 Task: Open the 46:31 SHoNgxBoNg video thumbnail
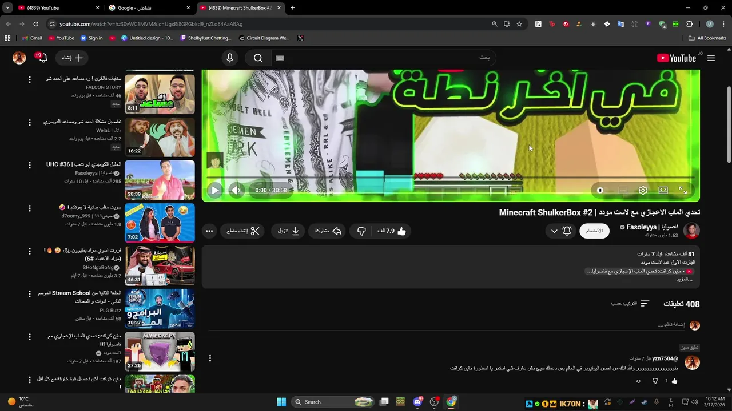(160, 265)
